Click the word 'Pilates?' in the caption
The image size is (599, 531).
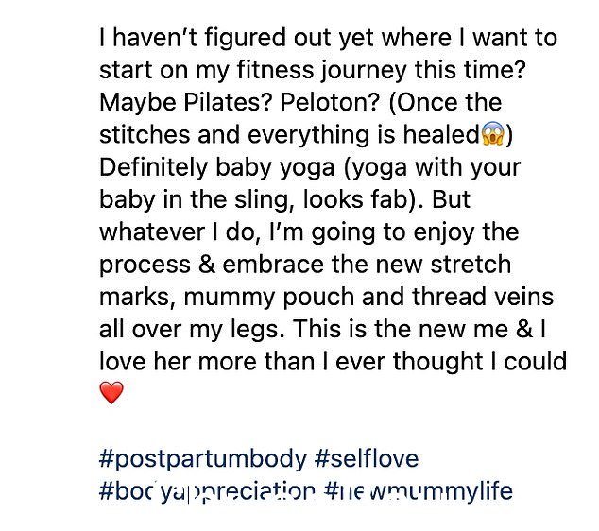click(x=228, y=102)
